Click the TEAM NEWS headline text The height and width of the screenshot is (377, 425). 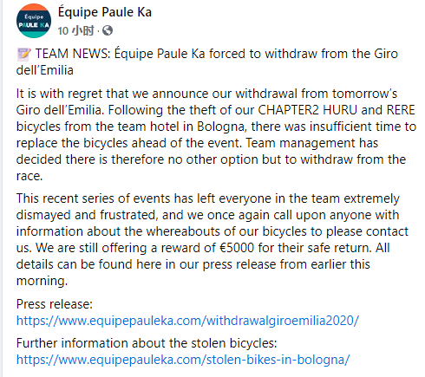207,62
